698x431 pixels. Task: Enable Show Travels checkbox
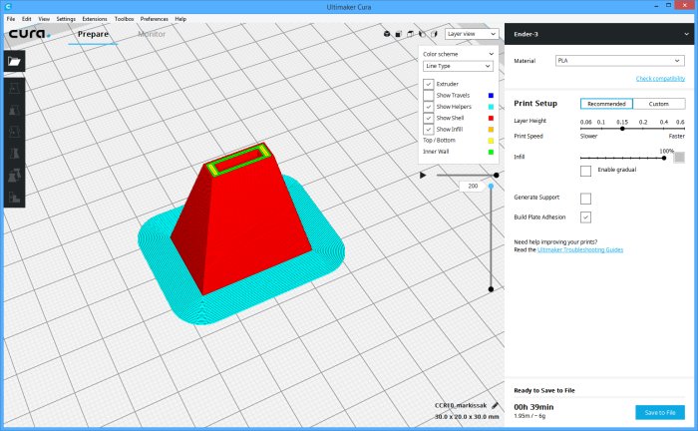click(x=428, y=96)
